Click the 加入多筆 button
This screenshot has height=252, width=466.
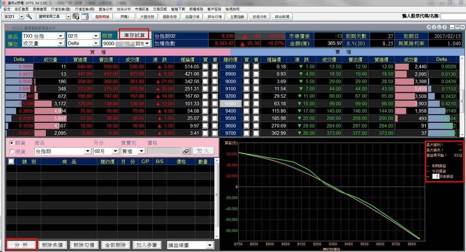[147, 245]
